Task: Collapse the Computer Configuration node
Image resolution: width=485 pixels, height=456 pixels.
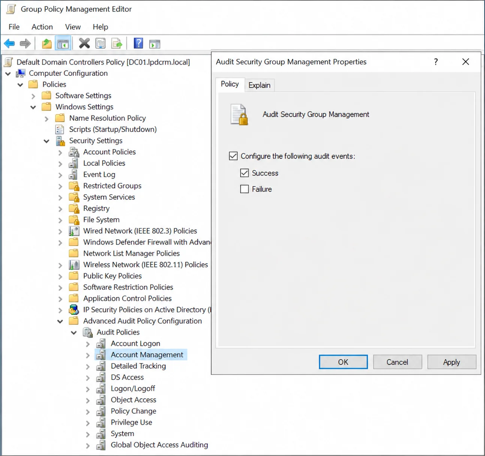Action: pos(8,73)
